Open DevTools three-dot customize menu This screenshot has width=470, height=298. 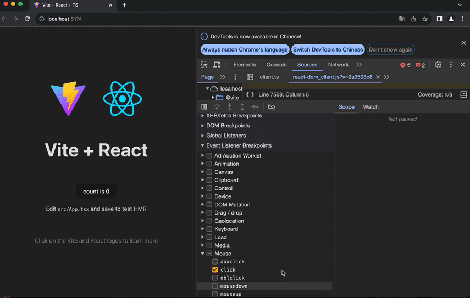(x=451, y=65)
